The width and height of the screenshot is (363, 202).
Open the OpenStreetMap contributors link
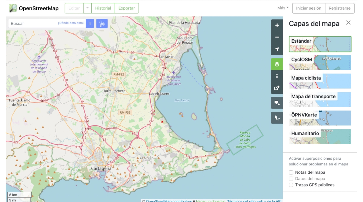click(x=169, y=201)
